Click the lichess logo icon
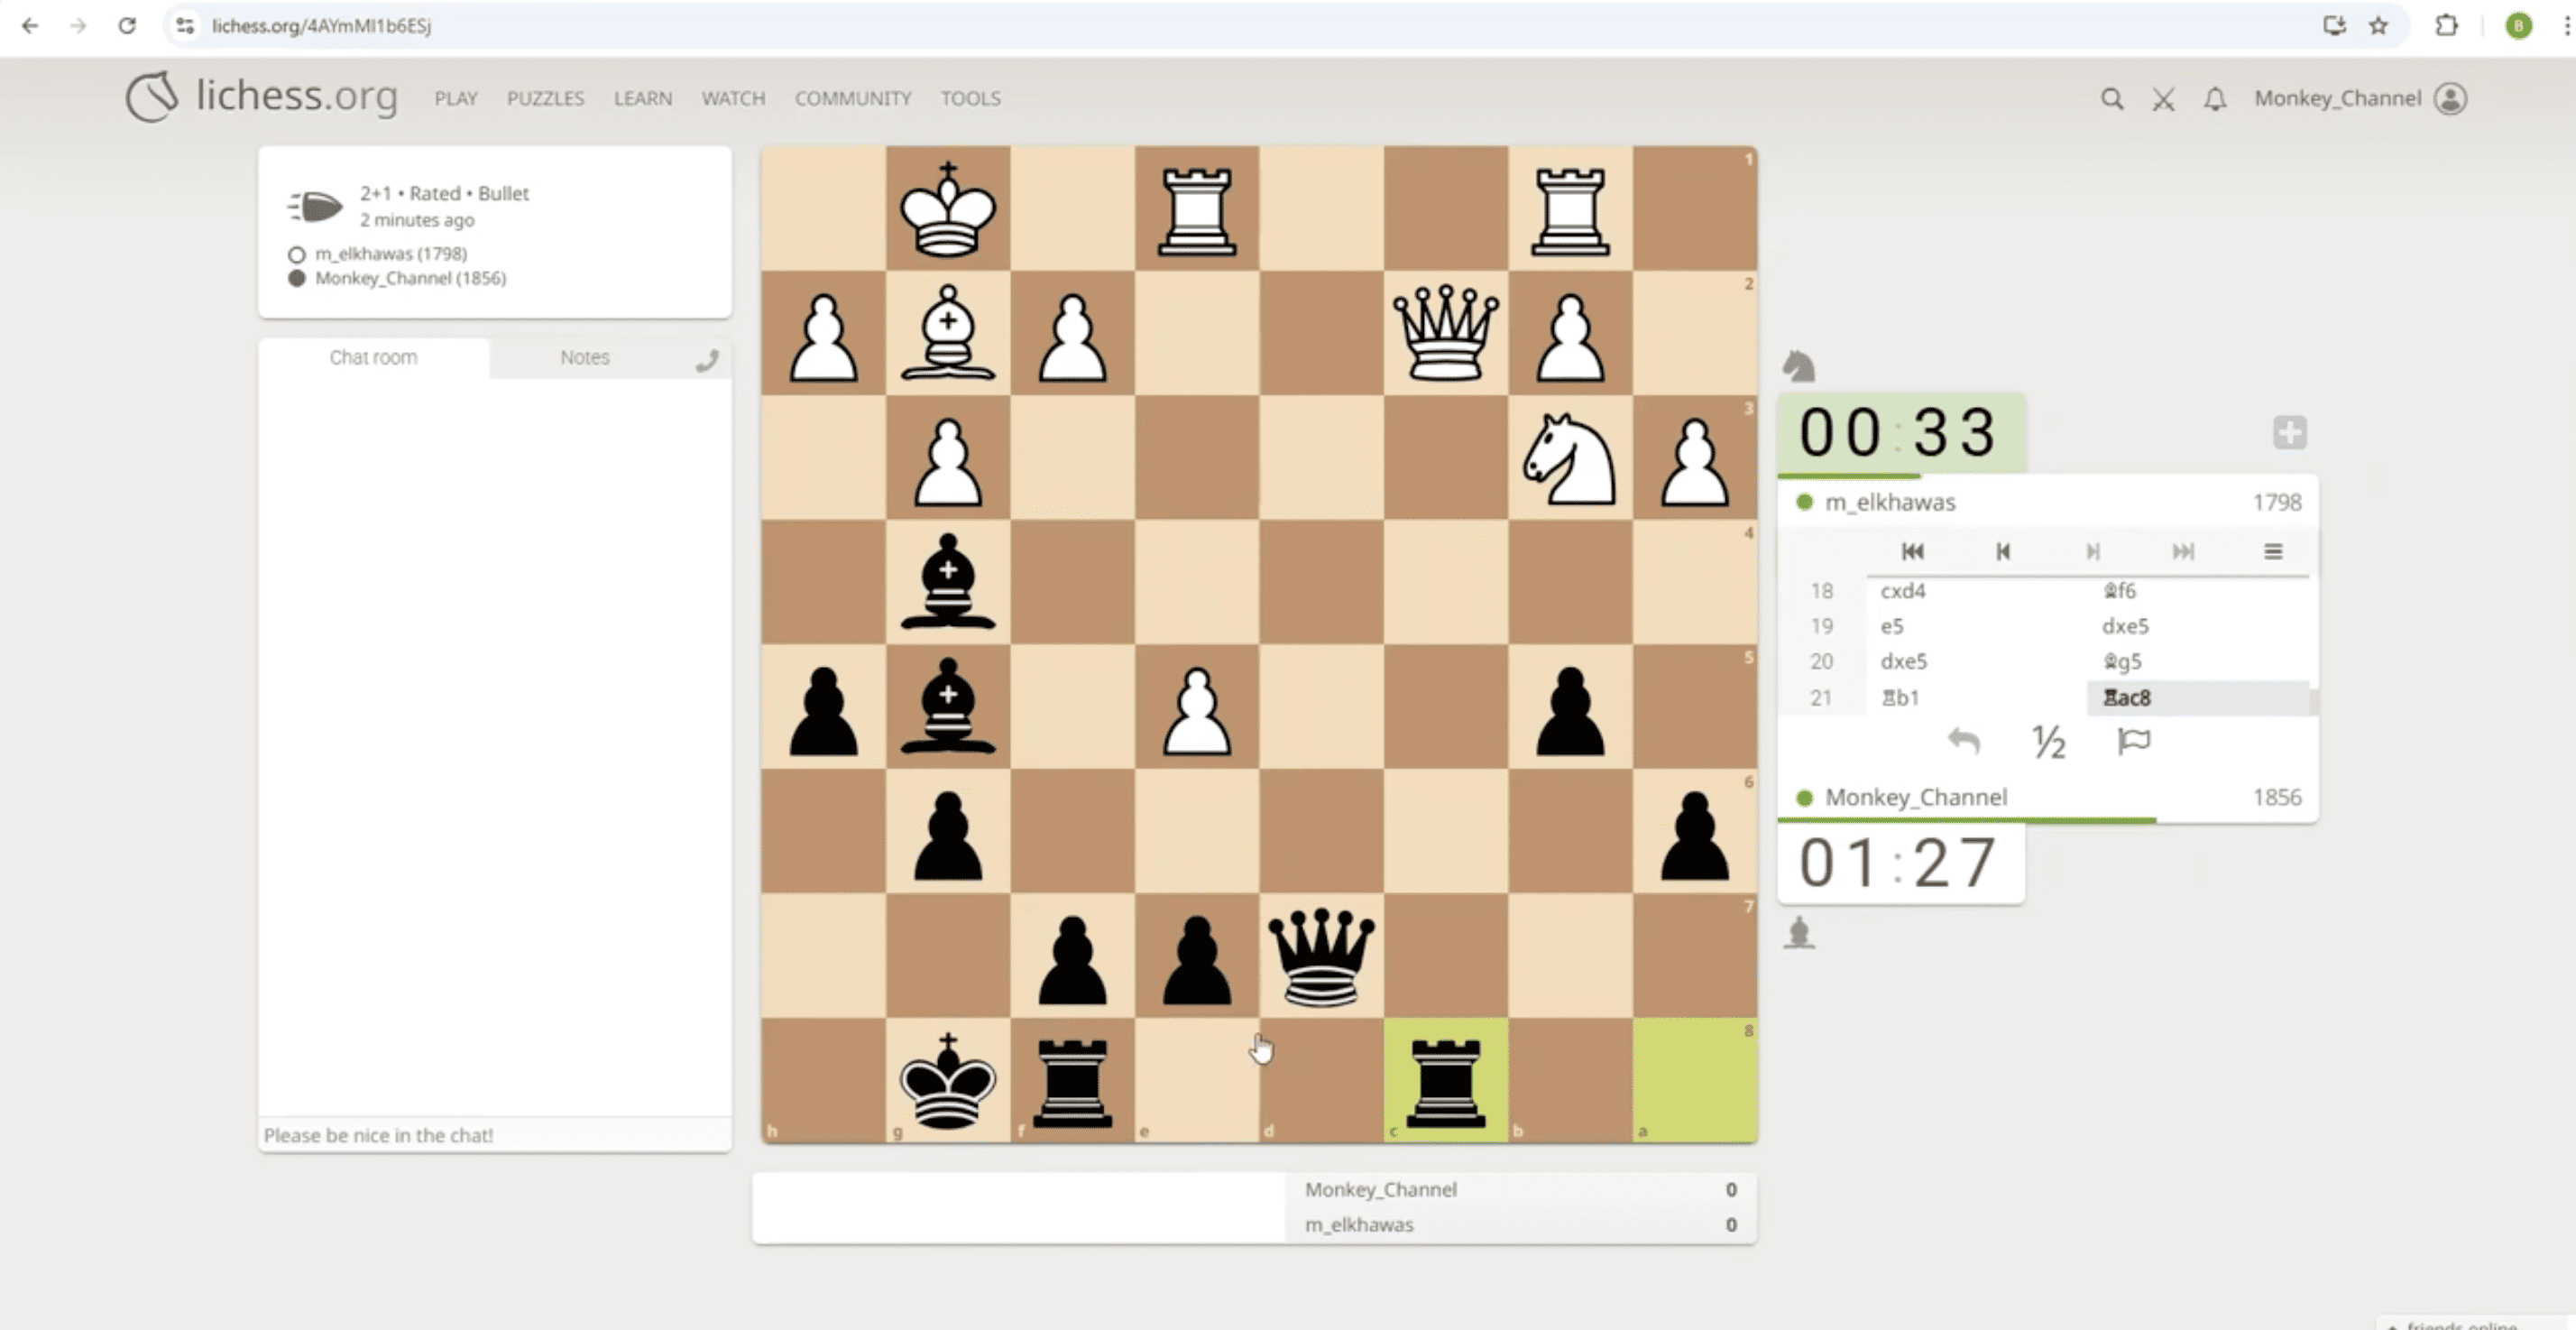 point(152,97)
